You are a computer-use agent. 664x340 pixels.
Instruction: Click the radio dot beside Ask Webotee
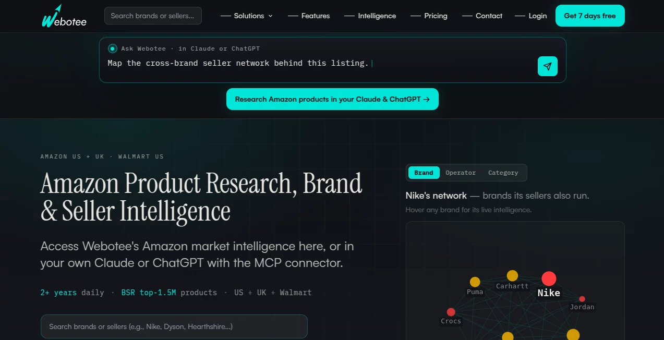pos(112,48)
